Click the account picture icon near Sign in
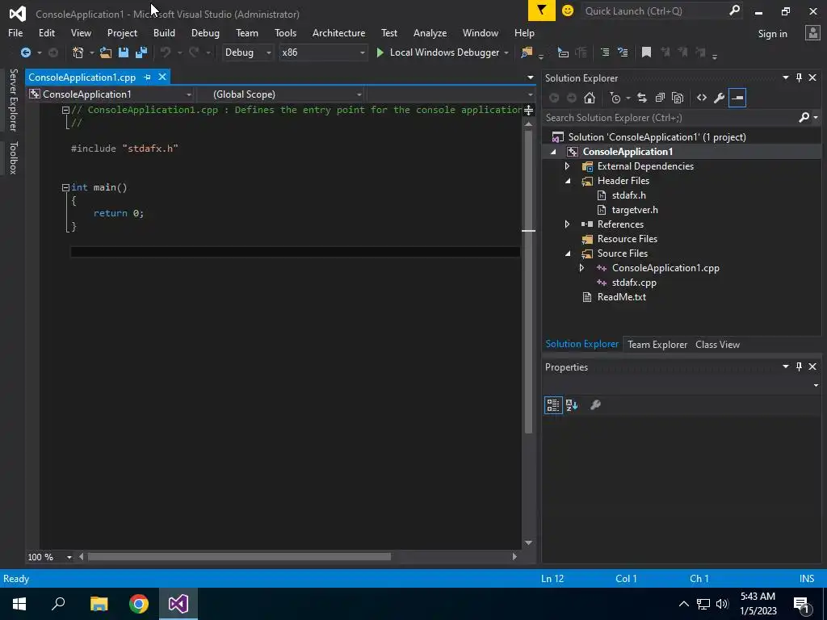The height and width of the screenshot is (620, 827). point(812,32)
